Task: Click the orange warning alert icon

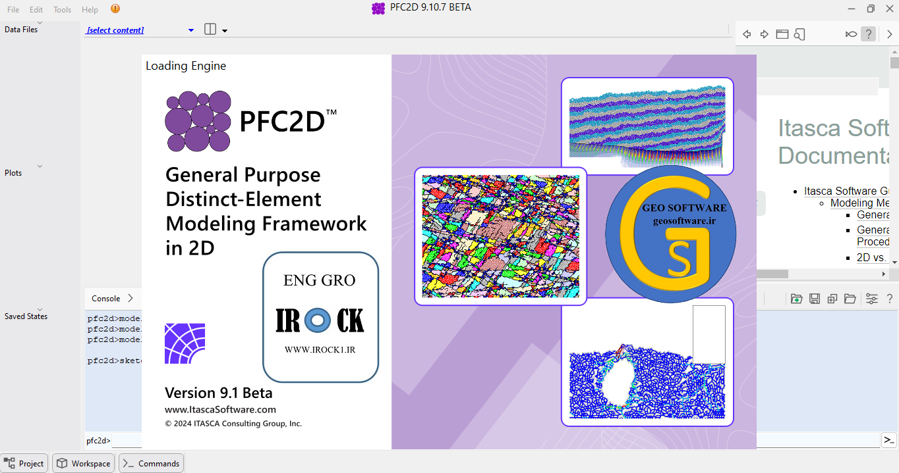Action: 115,9
